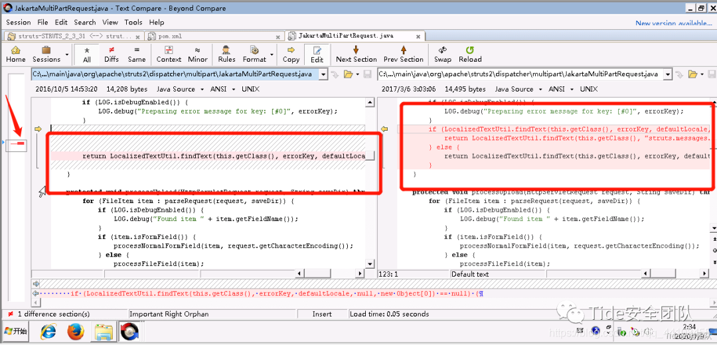This screenshot has width=717, height=345.
Task: Launch Firefox from taskbar
Action: point(76,332)
